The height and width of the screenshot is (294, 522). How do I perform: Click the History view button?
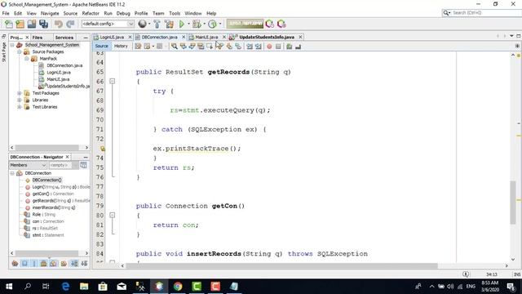click(x=121, y=46)
